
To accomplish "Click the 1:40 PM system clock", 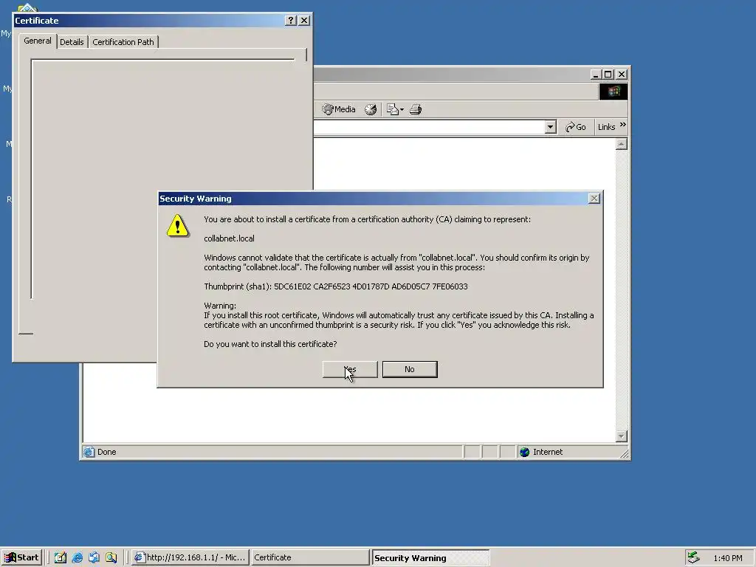I will tap(727, 558).
